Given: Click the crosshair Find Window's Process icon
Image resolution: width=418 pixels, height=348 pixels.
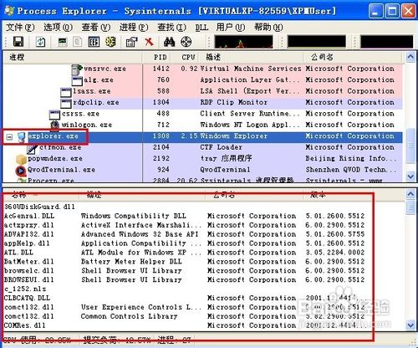Looking at the screenshot, I should 186,42.
